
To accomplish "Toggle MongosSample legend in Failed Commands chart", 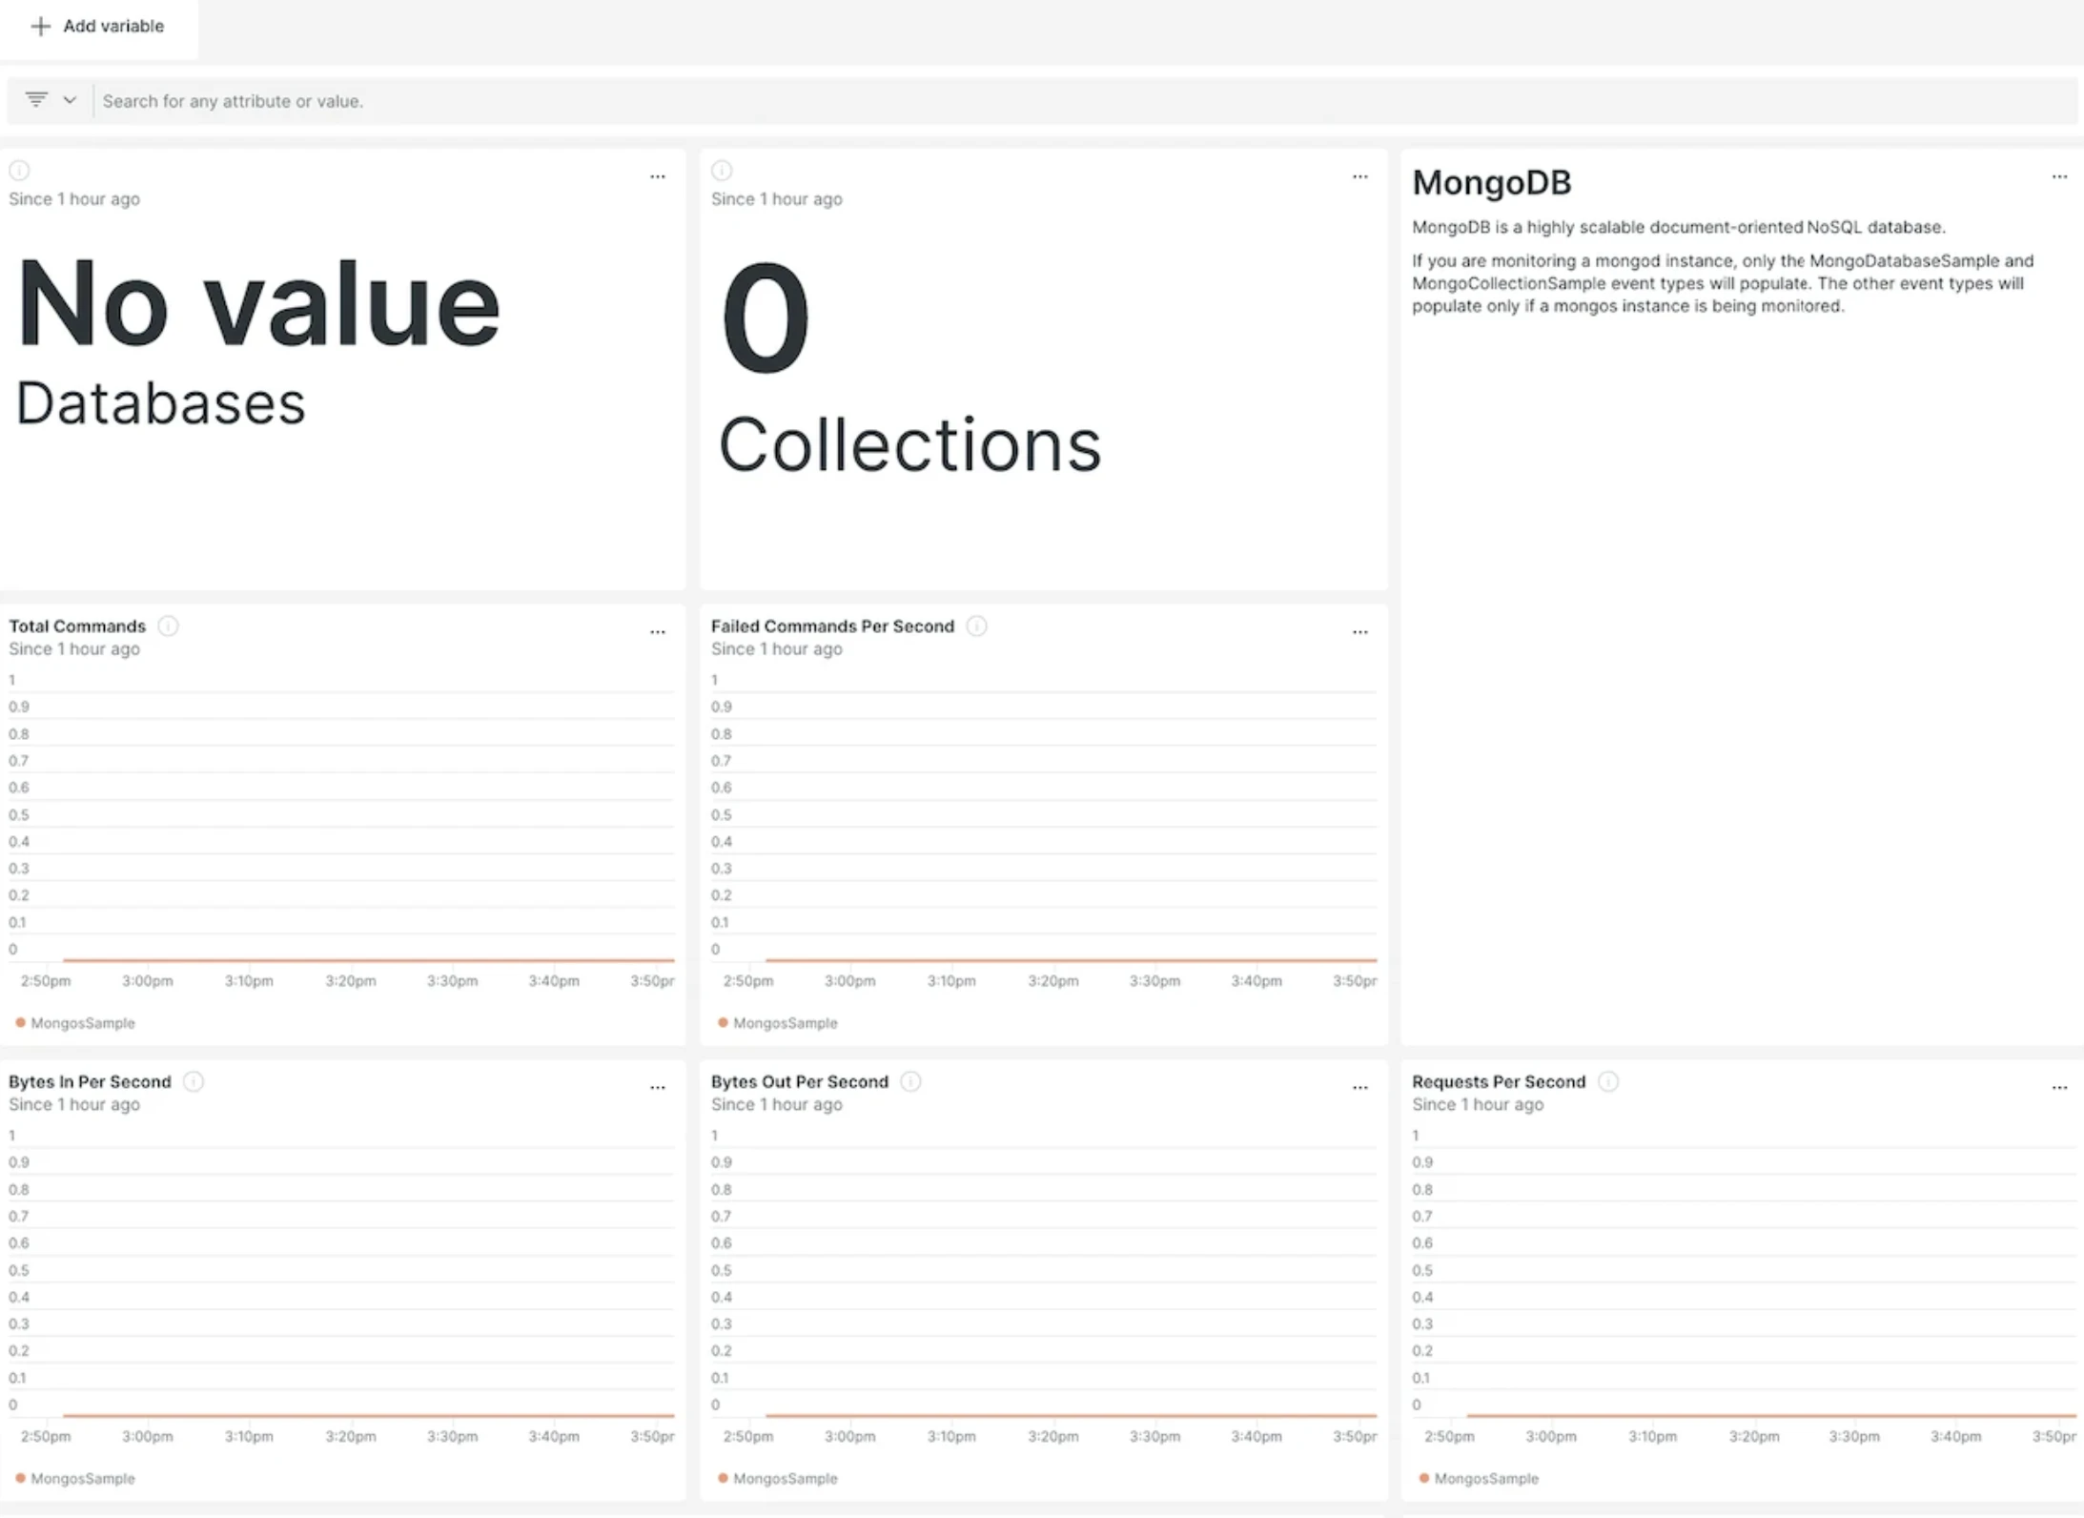I will pyautogui.click(x=778, y=1023).
